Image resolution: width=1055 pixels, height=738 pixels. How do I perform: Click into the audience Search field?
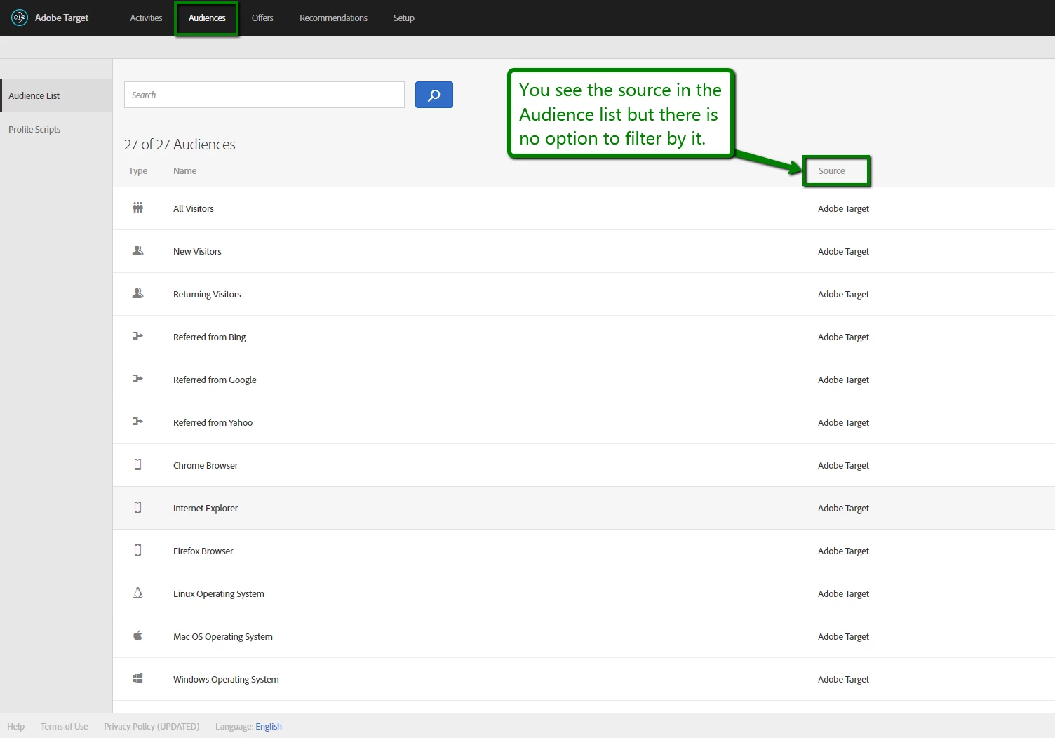point(264,95)
